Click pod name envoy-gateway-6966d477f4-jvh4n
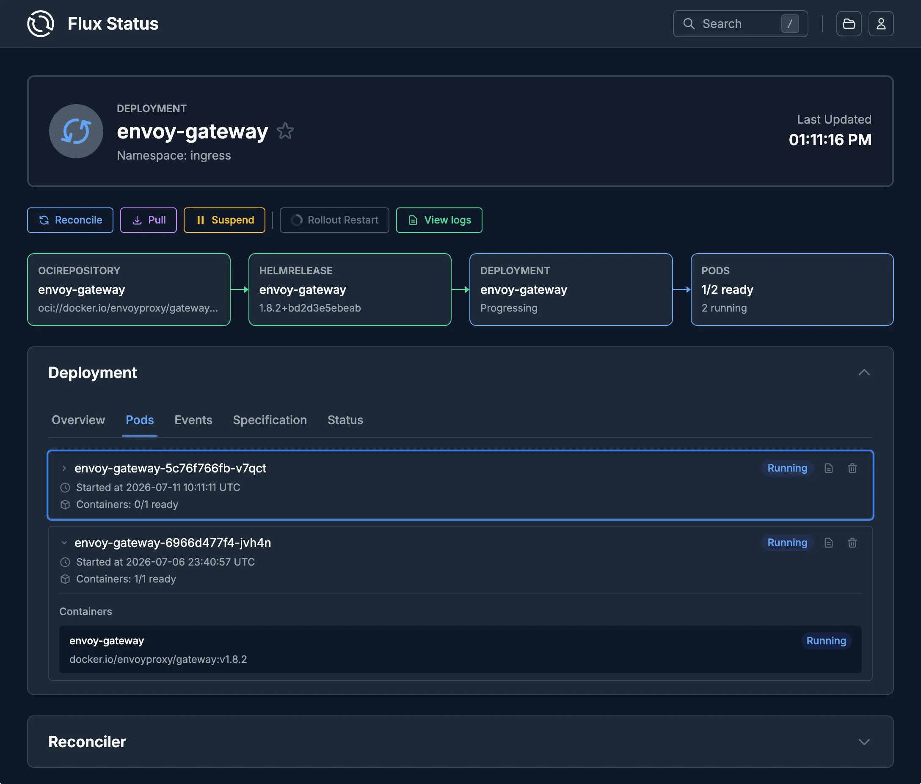 (172, 543)
